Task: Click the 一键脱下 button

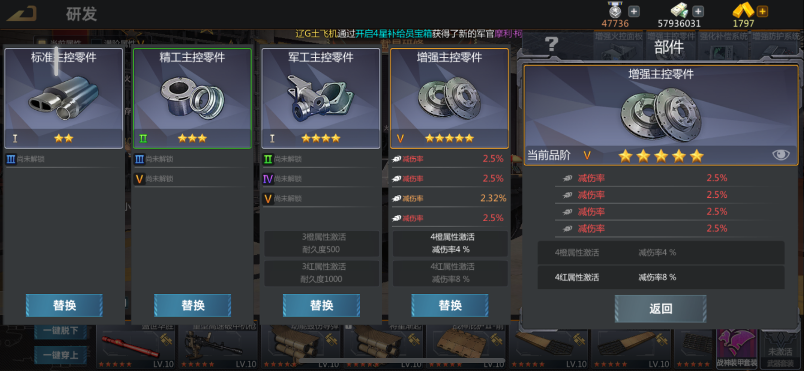Action: tap(61, 330)
